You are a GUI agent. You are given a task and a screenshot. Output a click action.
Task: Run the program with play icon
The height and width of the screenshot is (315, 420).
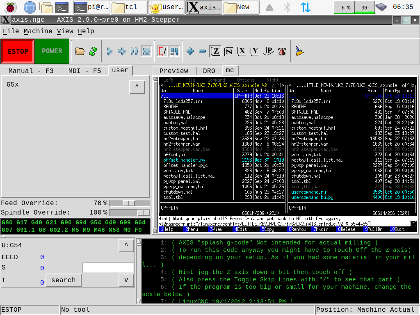click(110, 51)
